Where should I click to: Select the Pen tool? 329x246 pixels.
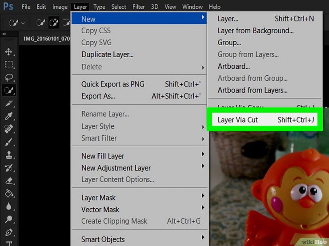pos(8,232)
